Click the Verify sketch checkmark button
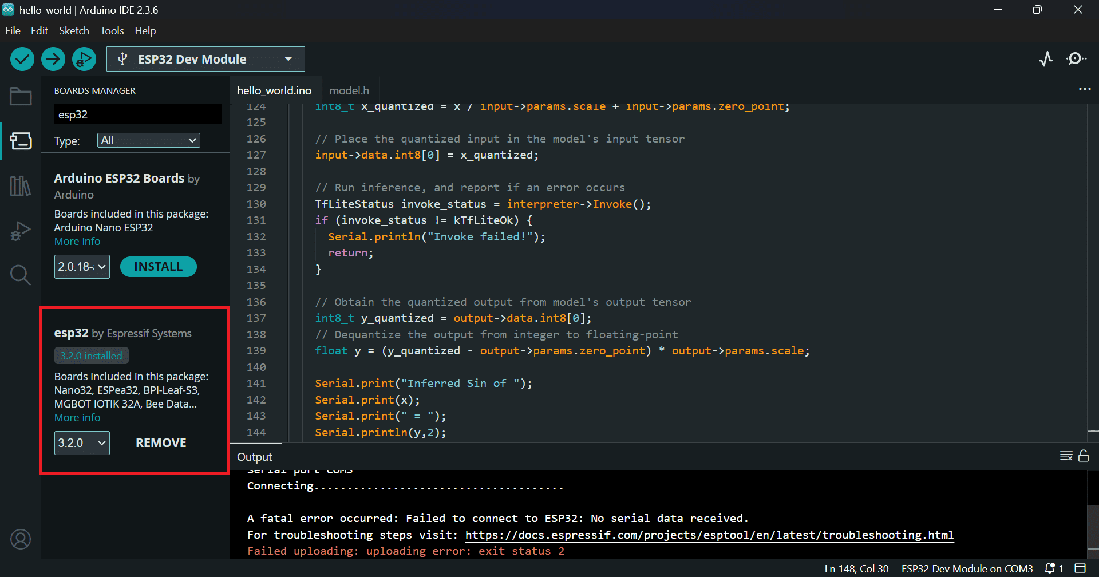This screenshot has height=577, width=1099. pos(22,59)
